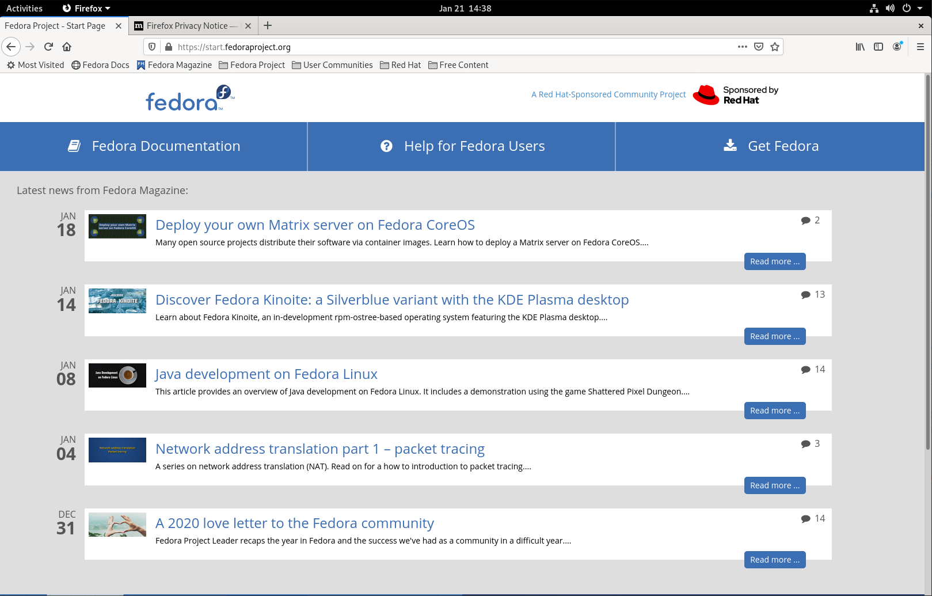Show site security padlock information

pyautogui.click(x=168, y=47)
